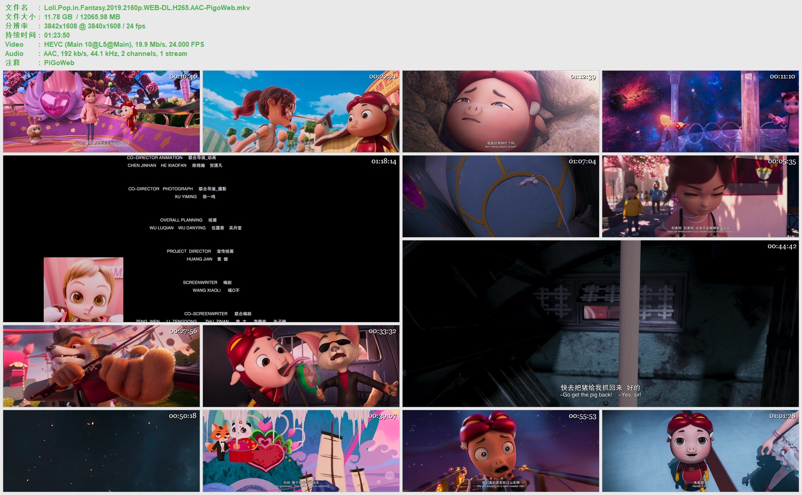Open the thumbnail stamped 00:05:35
802x495 pixels.
(x=701, y=196)
